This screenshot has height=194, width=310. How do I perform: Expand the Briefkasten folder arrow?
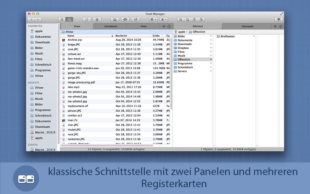pyautogui.click(x=254, y=36)
